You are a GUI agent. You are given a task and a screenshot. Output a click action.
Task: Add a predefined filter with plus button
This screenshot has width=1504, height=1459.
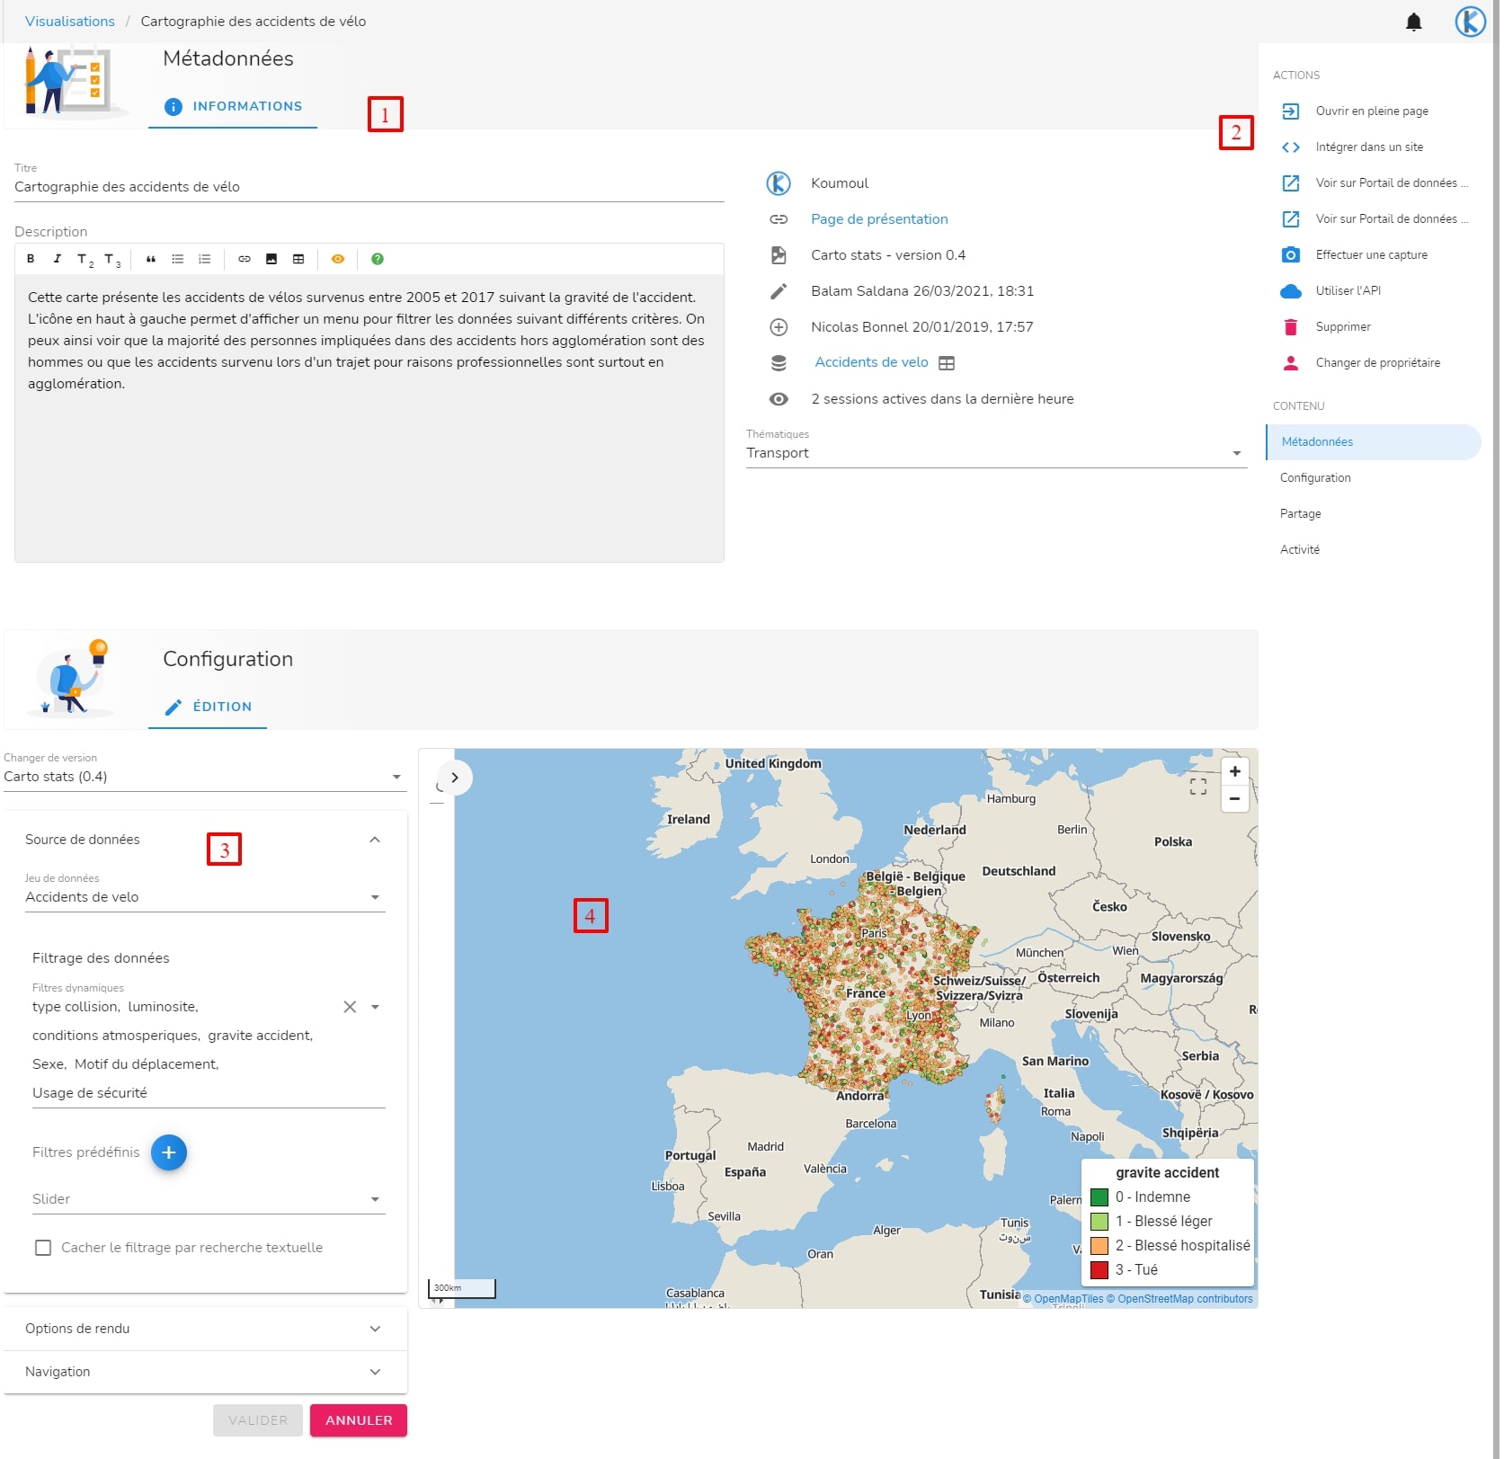pyautogui.click(x=169, y=1152)
